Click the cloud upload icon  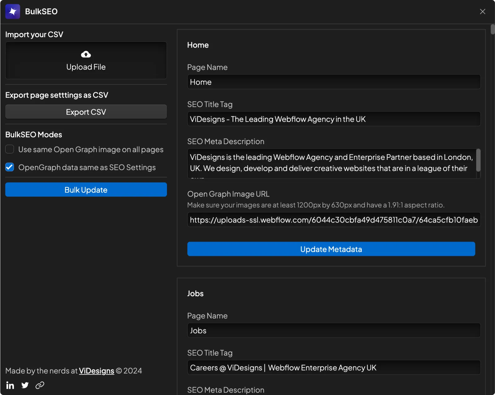[86, 54]
